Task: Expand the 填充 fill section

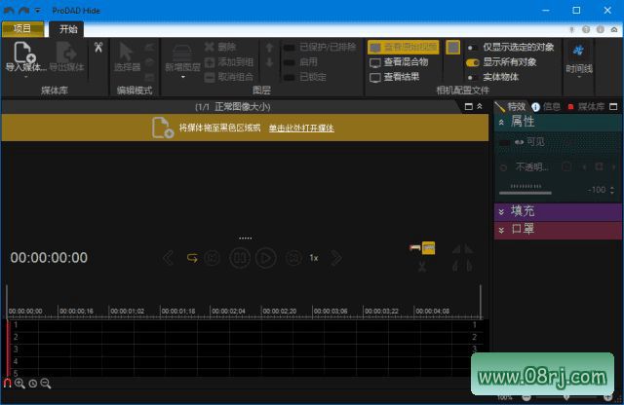Action: [502, 211]
